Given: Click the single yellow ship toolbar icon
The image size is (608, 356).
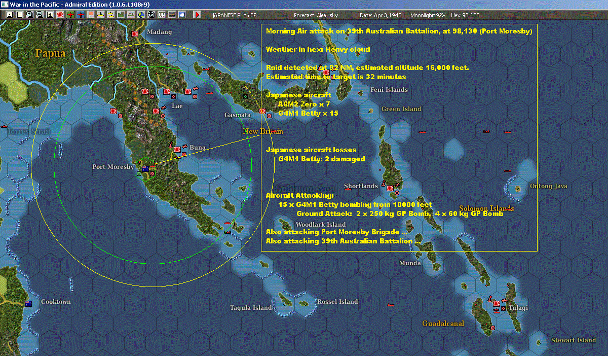Looking at the screenshot, I should click(x=100, y=15).
